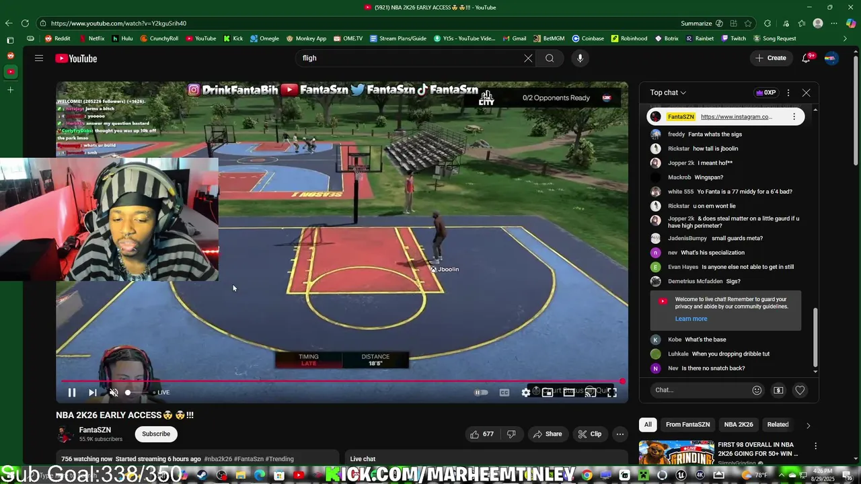Open Stream Plans/Guide bookmark

click(398, 38)
